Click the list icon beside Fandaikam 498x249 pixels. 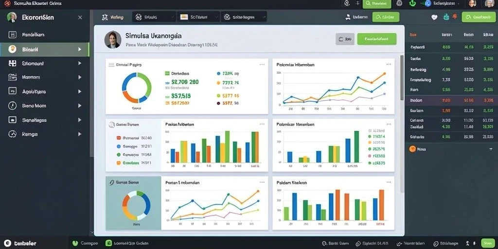click(12, 35)
